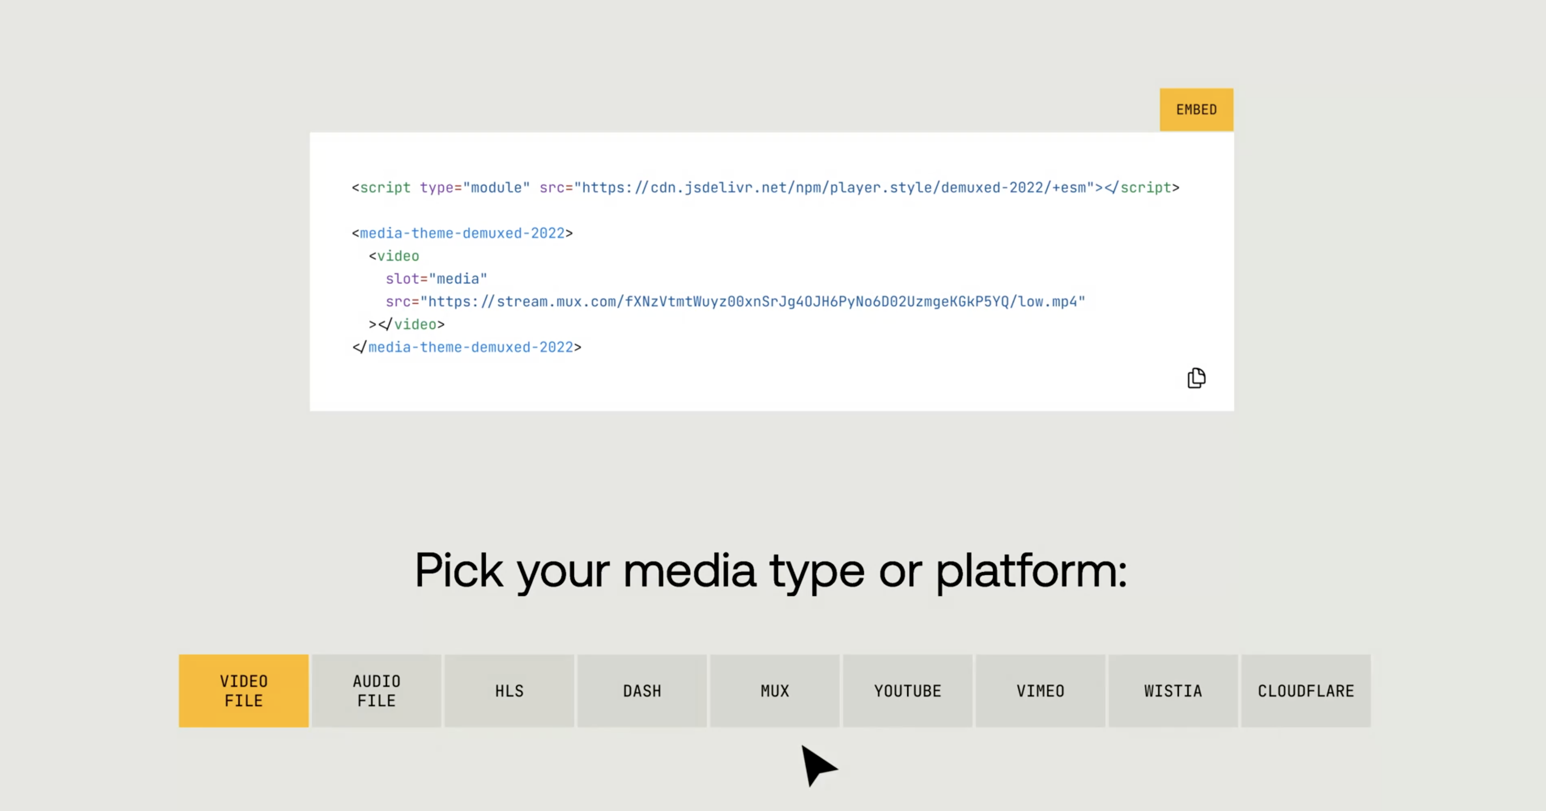Choose the AUDIO FILE option
Image resolution: width=1546 pixels, height=811 pixels.
coord(376,691)
